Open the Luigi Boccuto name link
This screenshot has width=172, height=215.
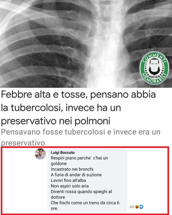coord(63,152)
